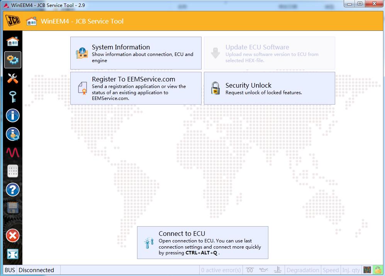Toggle fullscreen with the expand arrows icon

(x=13, y=254)
